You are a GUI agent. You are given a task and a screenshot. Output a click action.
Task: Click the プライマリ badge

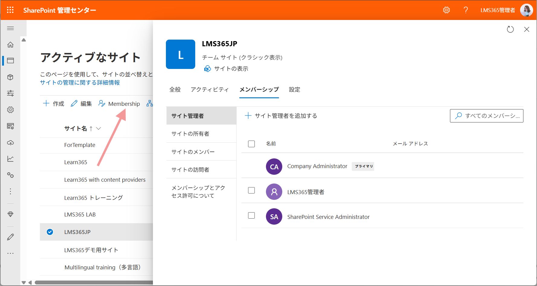[363, 166]
